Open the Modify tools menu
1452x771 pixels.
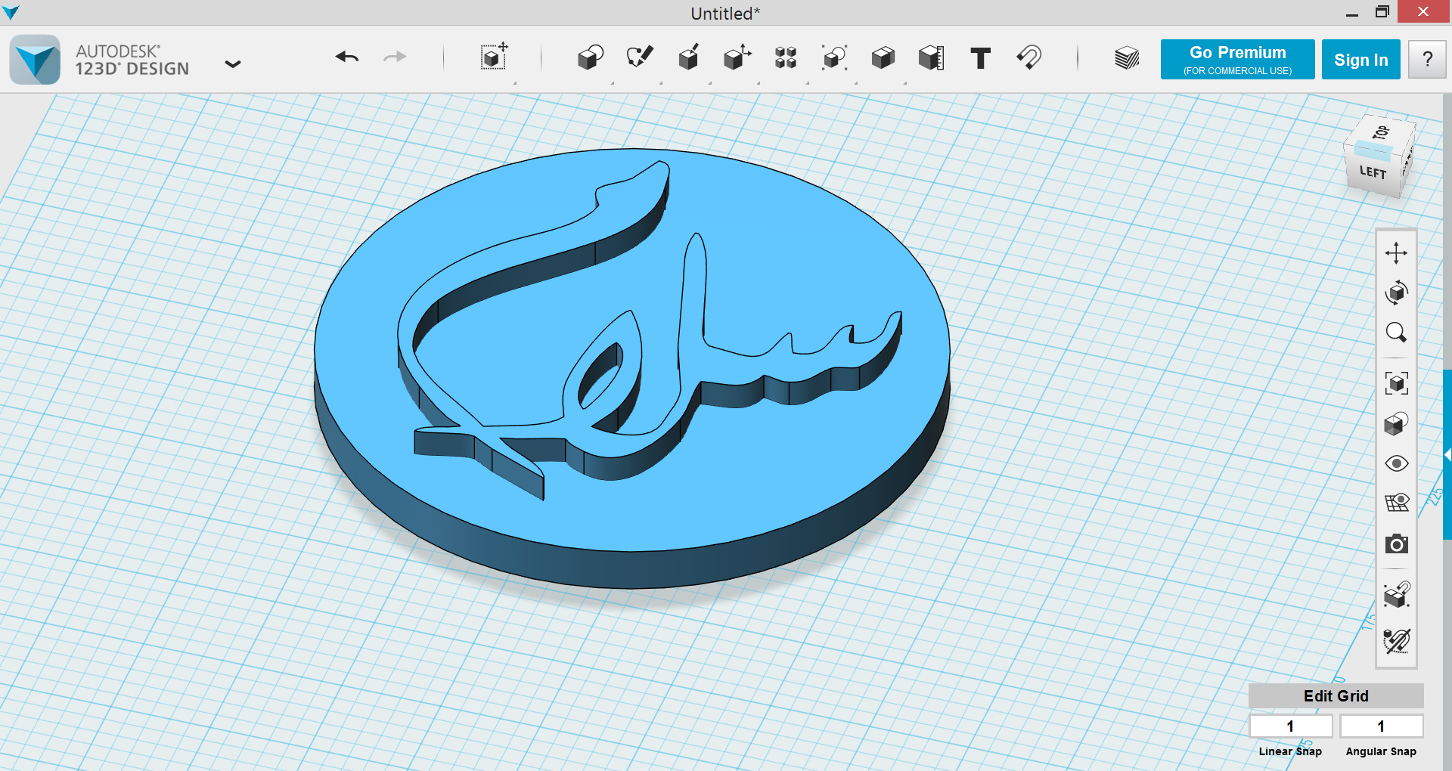pyautogui.click(x=737, y=57)
